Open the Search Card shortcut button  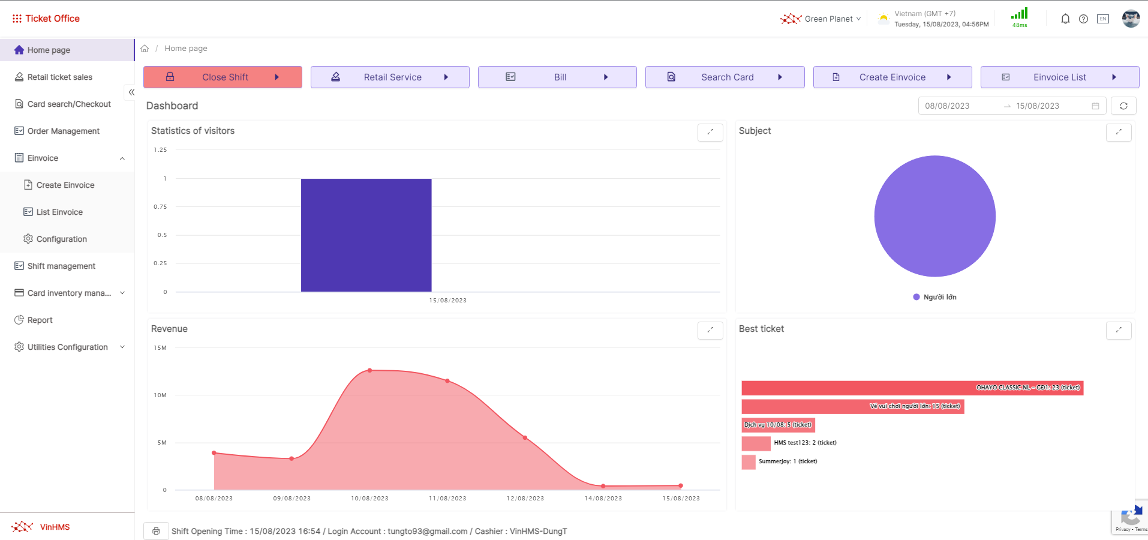725,77
